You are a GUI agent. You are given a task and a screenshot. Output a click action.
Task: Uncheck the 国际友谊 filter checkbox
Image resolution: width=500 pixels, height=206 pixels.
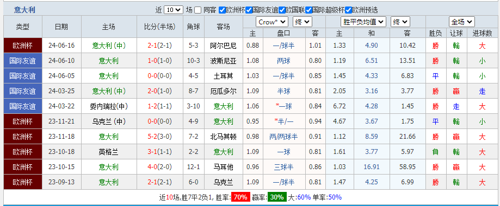click(249, 10)
